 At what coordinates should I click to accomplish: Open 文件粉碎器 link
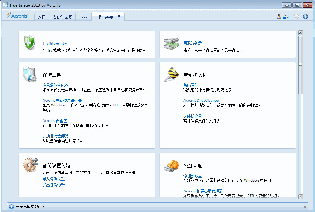pos(192,116)
